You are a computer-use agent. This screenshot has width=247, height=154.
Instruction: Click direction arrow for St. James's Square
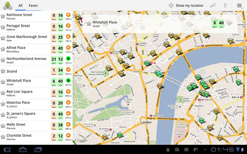click(x=68, y=113)
